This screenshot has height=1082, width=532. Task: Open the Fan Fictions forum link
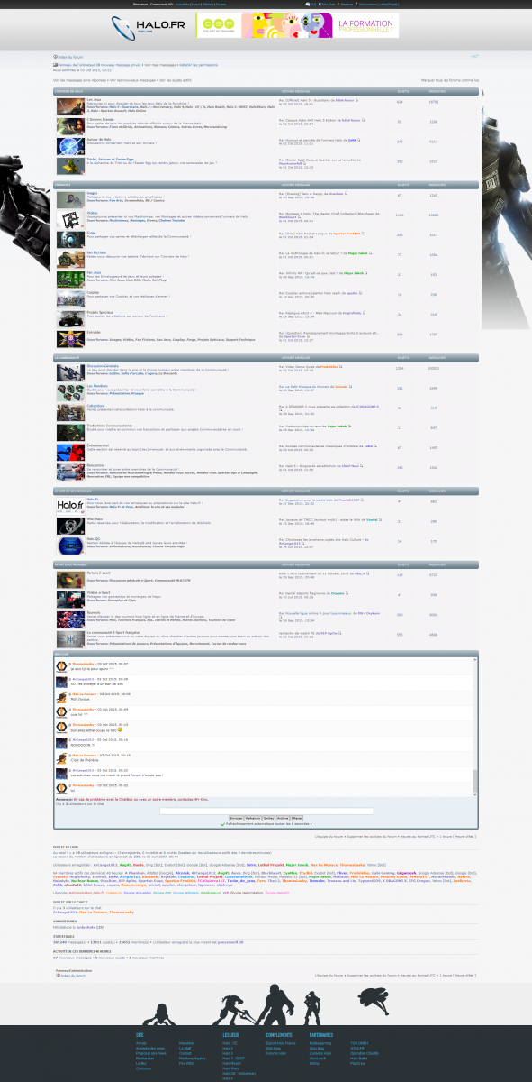pyautogui.click(x=96, y=252)
